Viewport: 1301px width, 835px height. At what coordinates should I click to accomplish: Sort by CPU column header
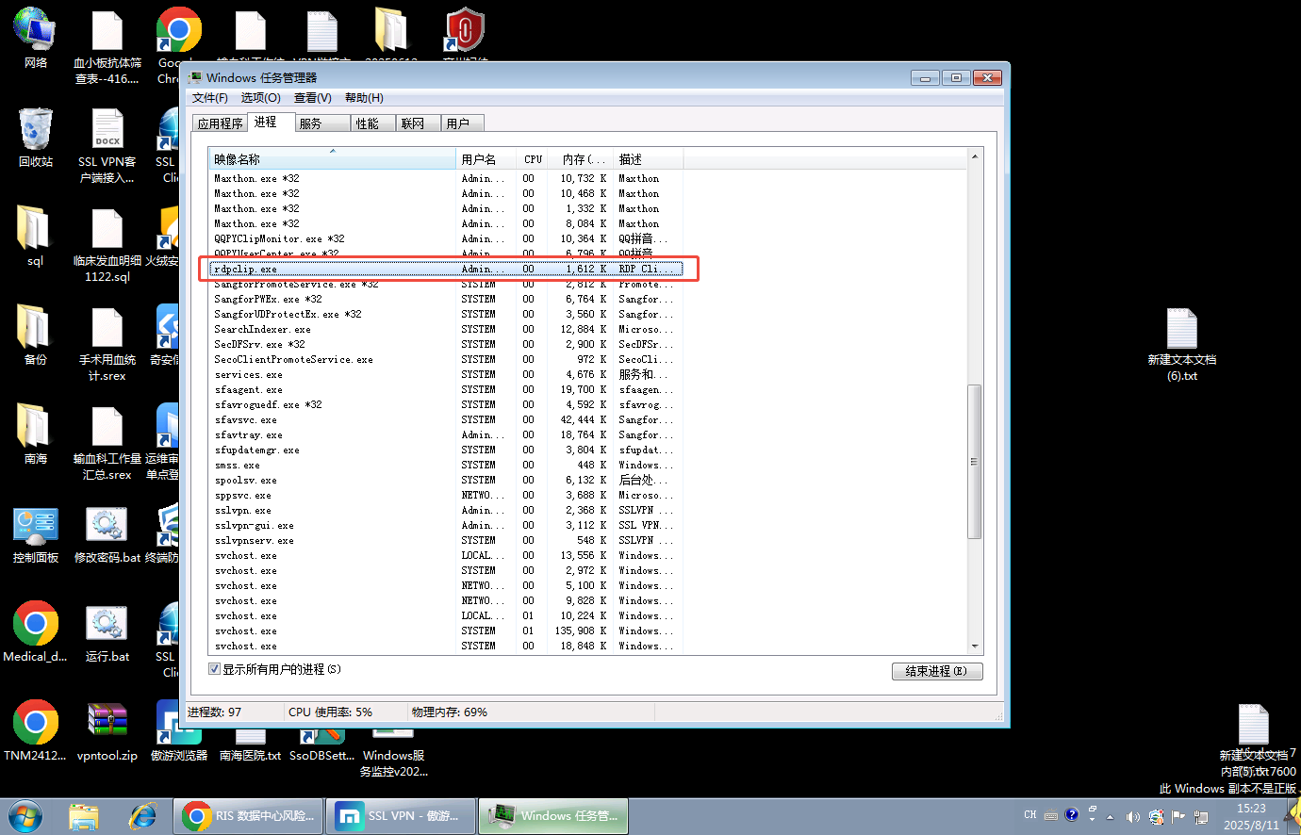534,159
